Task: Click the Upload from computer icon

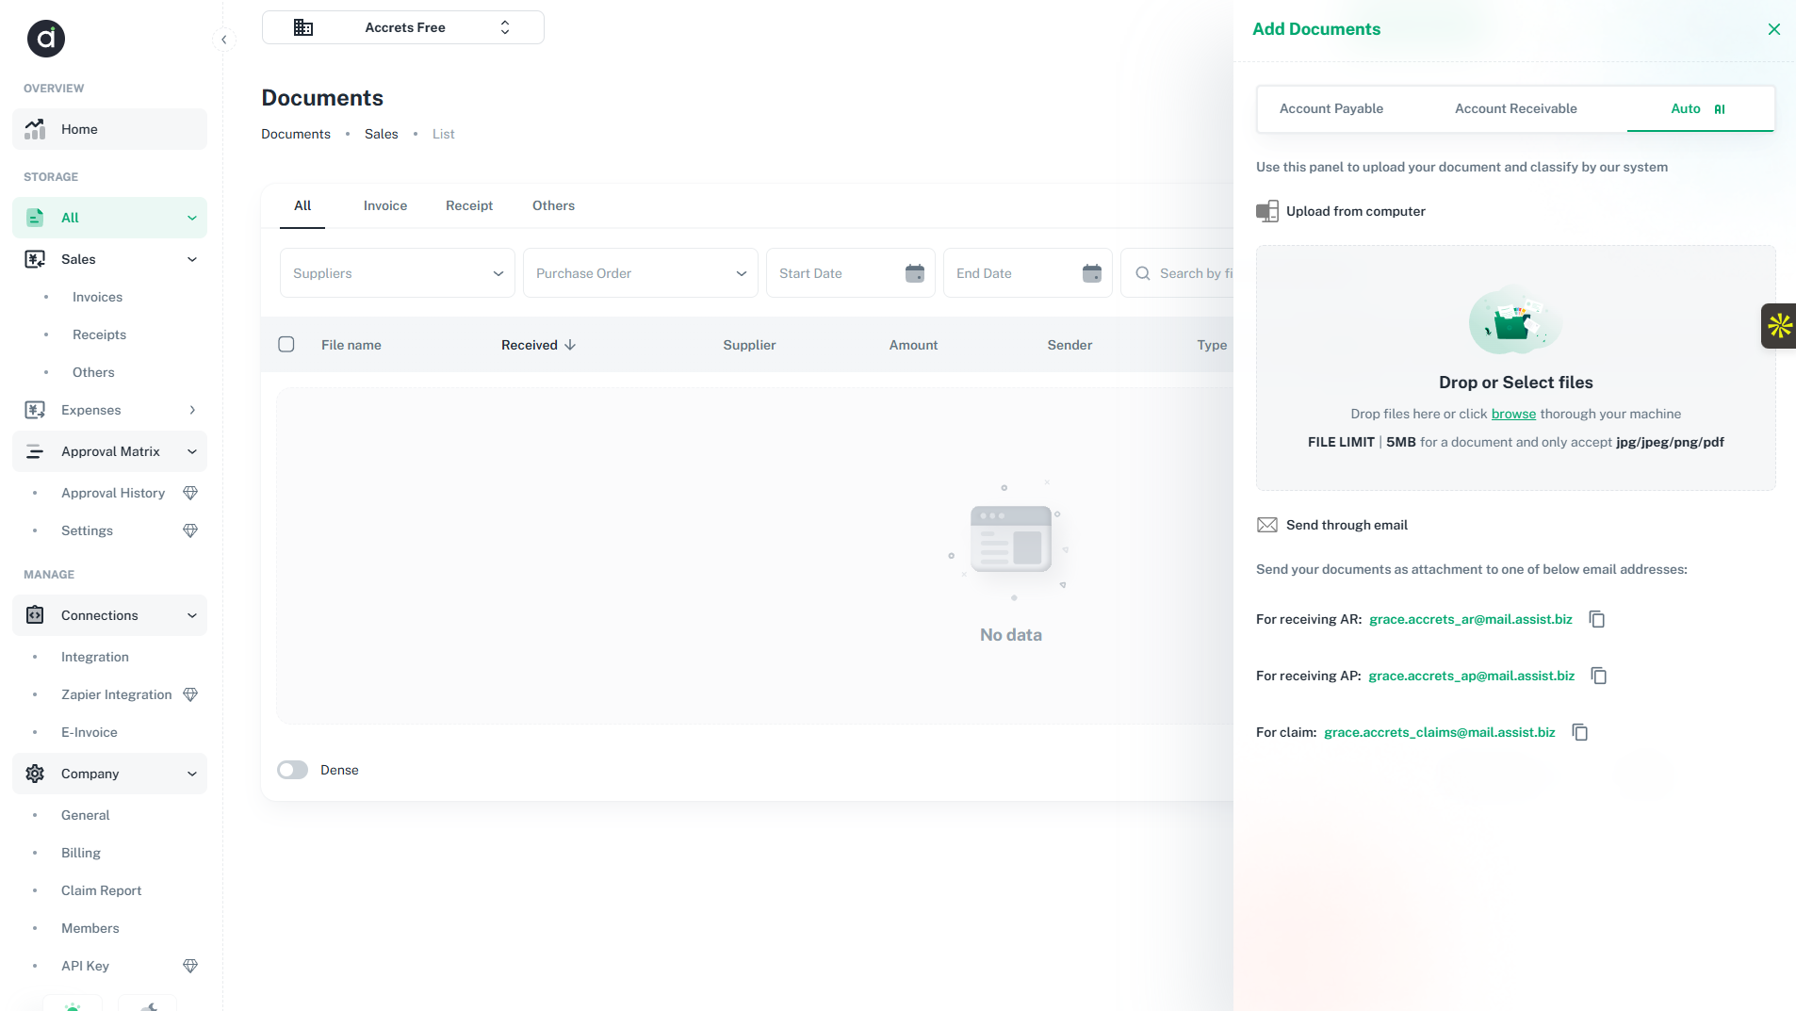Action: 1267,211
